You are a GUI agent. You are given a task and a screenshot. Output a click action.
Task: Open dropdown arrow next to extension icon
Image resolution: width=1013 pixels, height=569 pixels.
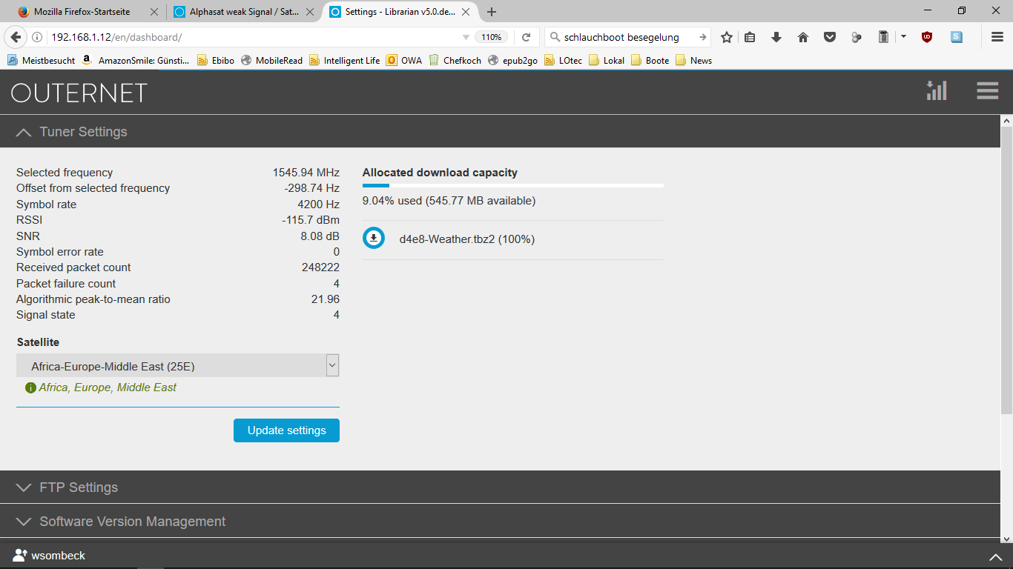tap(903, 37)
